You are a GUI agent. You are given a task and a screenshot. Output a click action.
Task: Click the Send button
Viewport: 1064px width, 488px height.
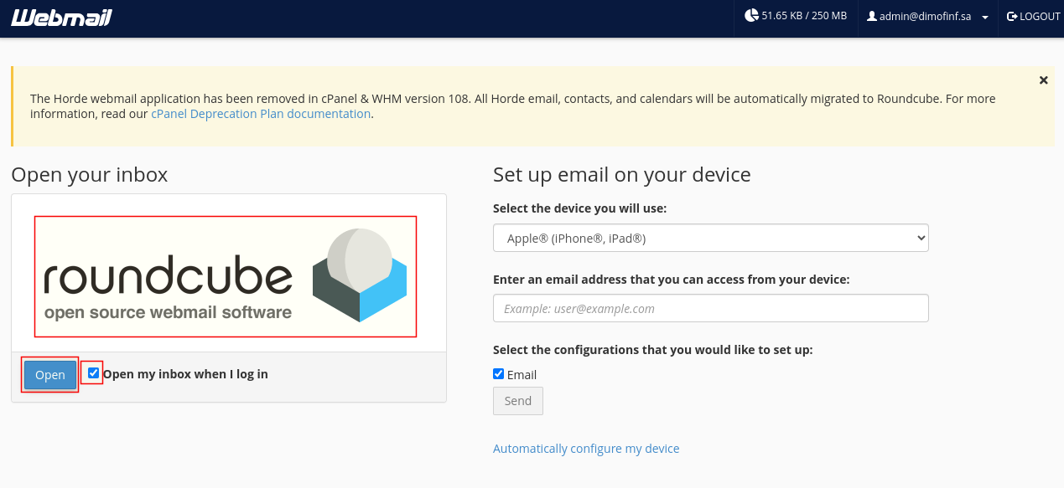(518, 401)
